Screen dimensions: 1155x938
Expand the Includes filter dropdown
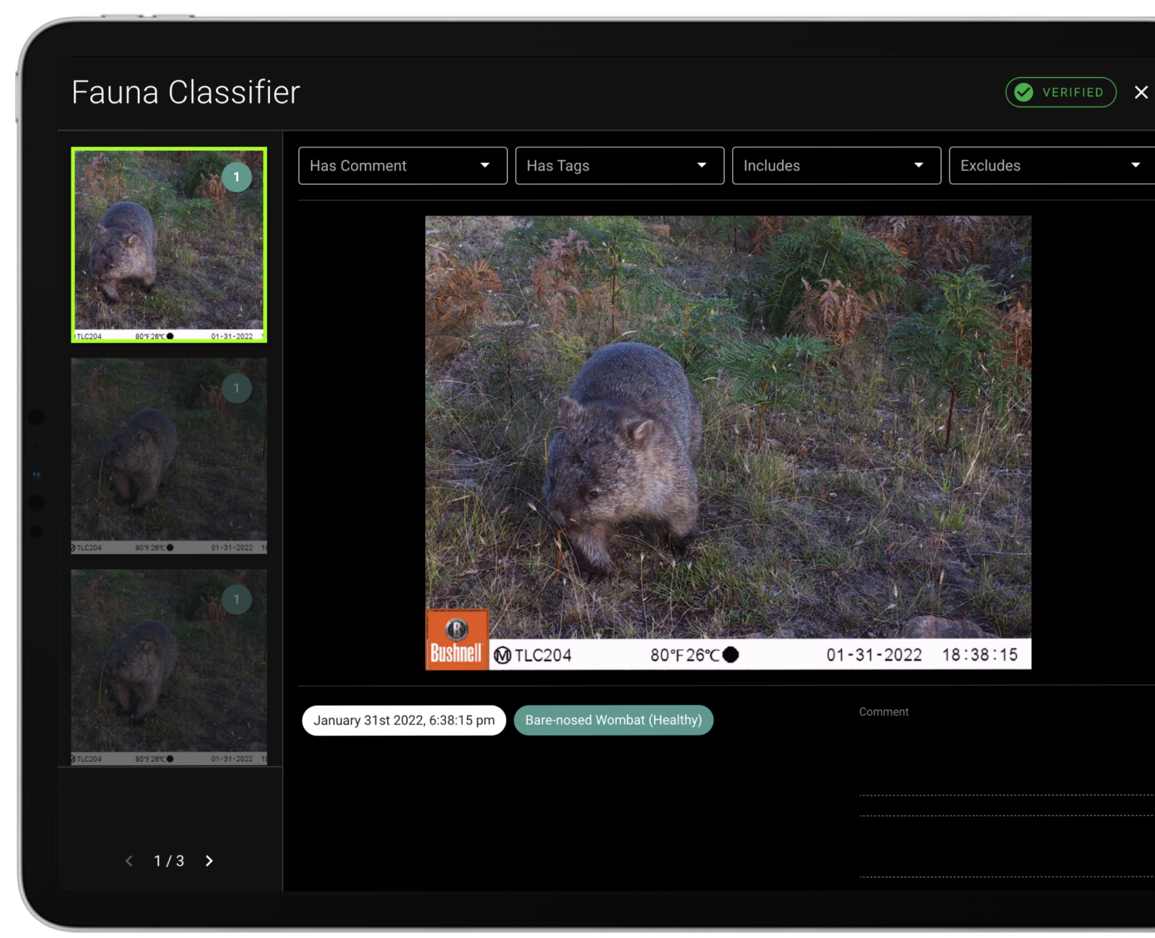[836, 166]
